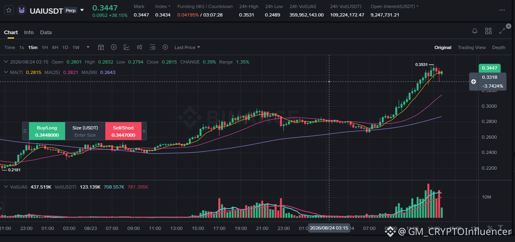Screen dimensions: 515x242
Task: Open the Last Price dropdown
Action: [x=187, y=47]
